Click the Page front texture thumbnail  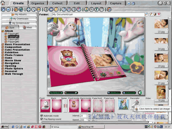98,106
